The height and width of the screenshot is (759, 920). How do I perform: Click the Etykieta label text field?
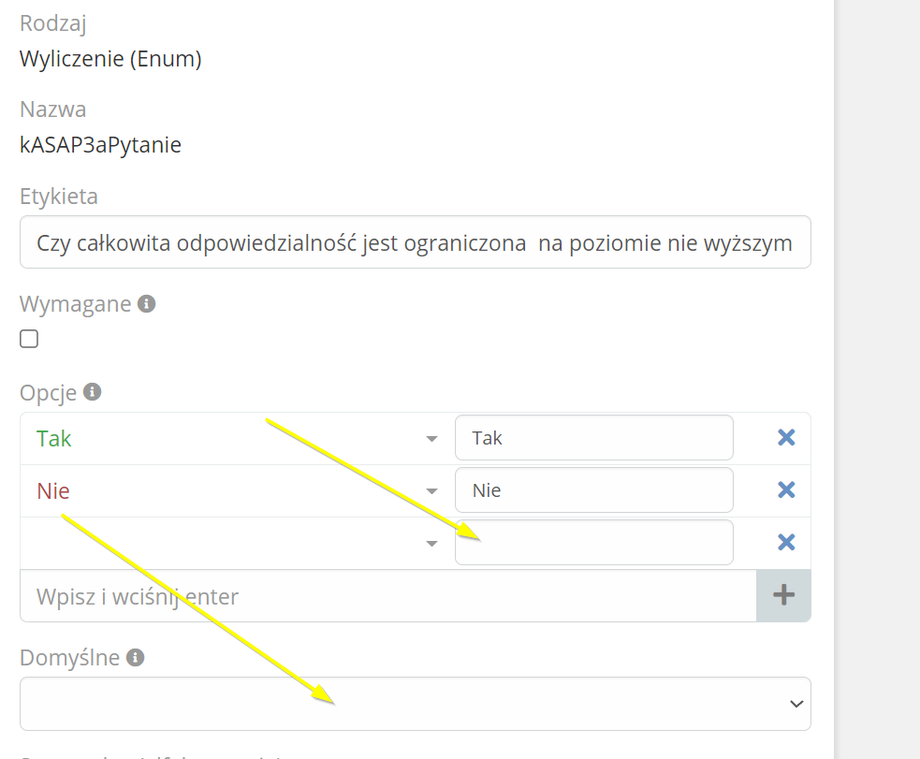pos(415,243)
